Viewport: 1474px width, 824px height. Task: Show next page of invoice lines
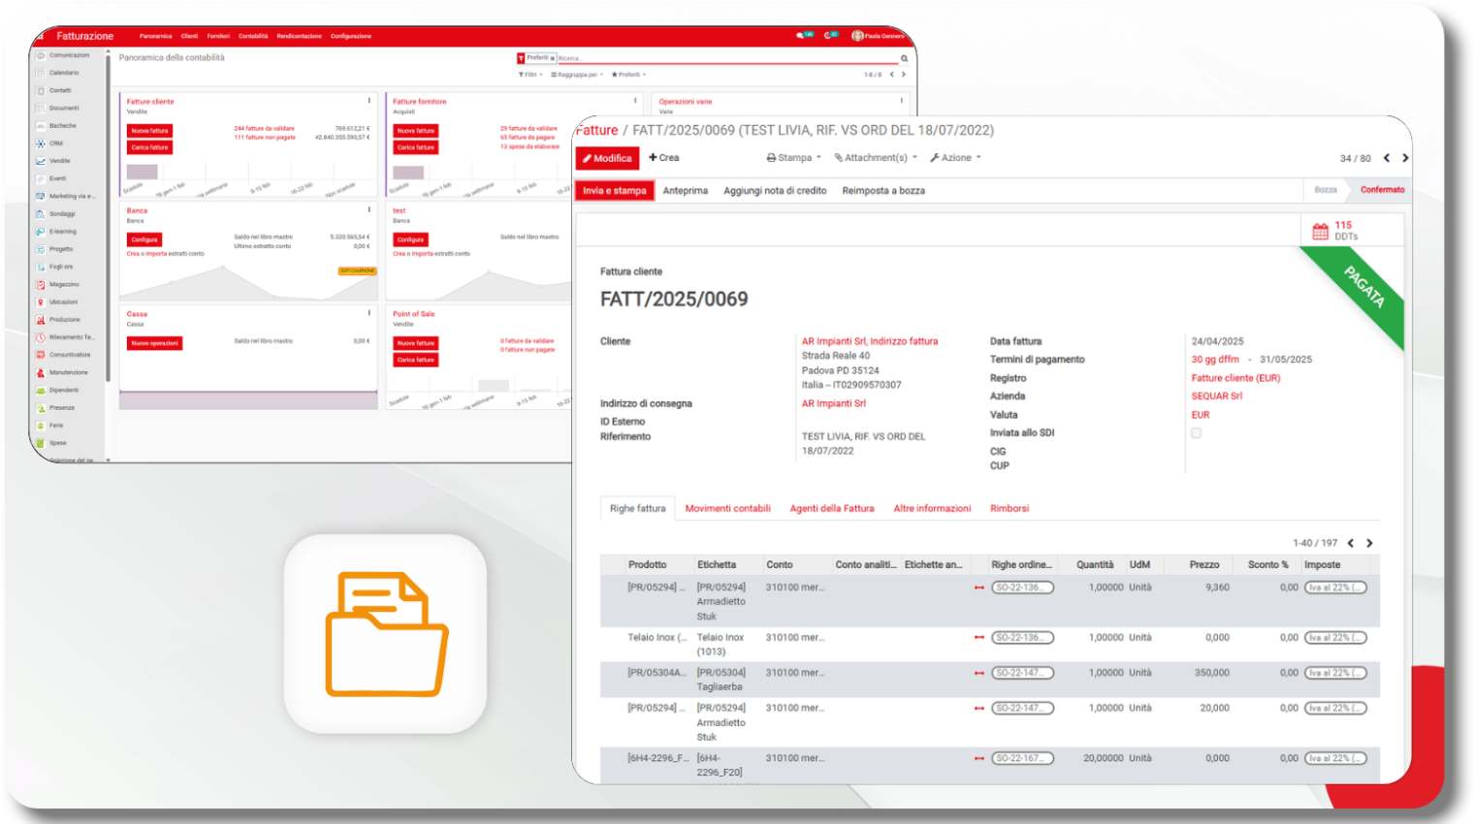(x=1369, y=543)
